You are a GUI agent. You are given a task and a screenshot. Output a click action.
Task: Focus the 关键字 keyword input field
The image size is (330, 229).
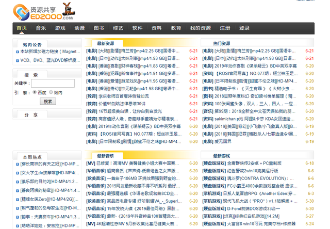[x=53, y=83]
